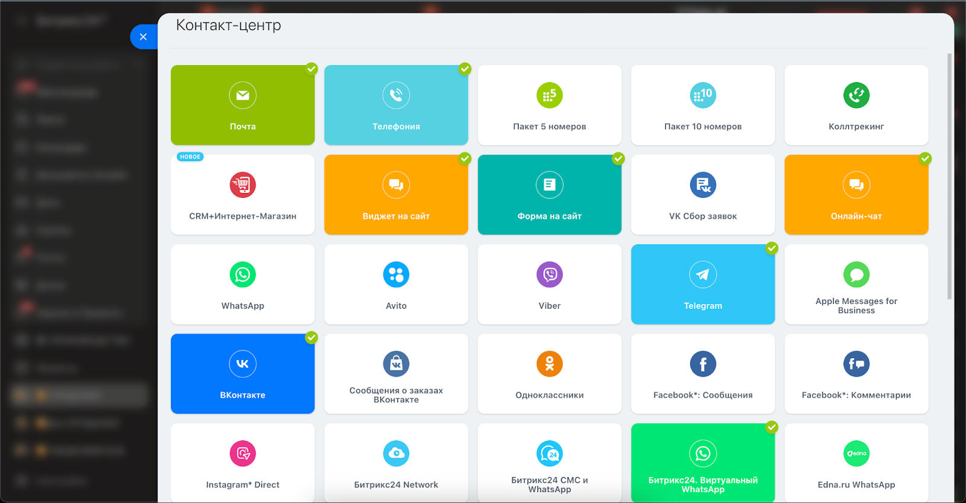966x503 pixels.
Task: Click the Битрикс24 Network label
Action: tap(396, 485)
